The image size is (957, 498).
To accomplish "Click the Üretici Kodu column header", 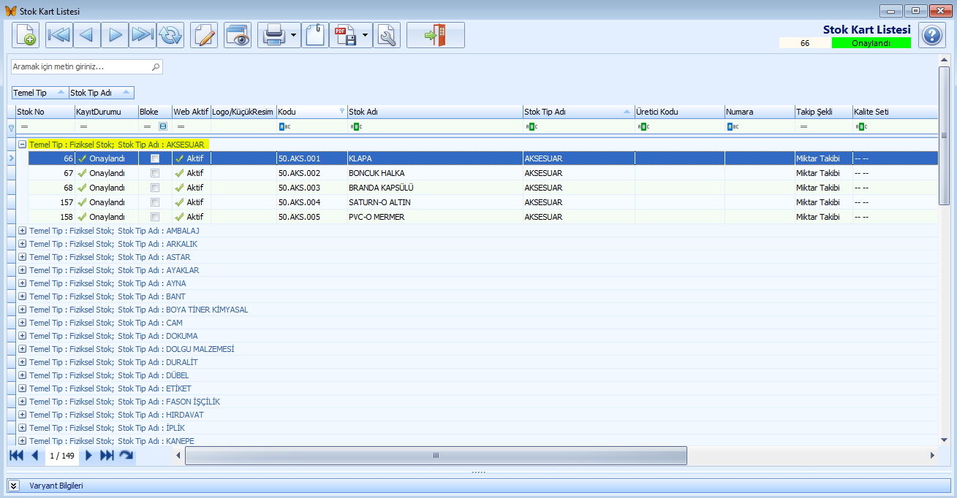I will pyautogui.click(x=679, y=112).
